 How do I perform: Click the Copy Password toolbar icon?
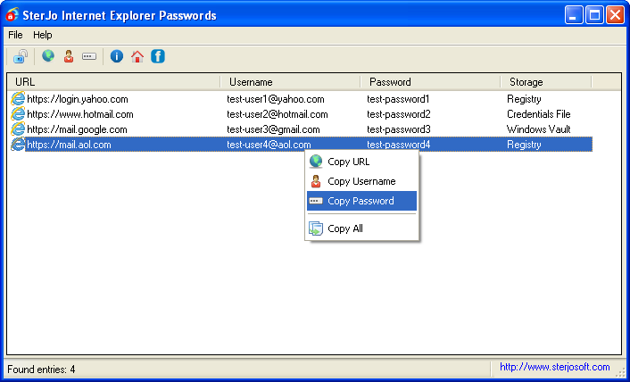click(x=89, y=56)
